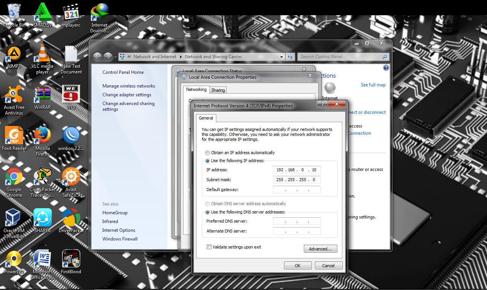Viewport: 487px width, 290px height.
Task: Open the WE9 game icon
Action: (71, 98)
